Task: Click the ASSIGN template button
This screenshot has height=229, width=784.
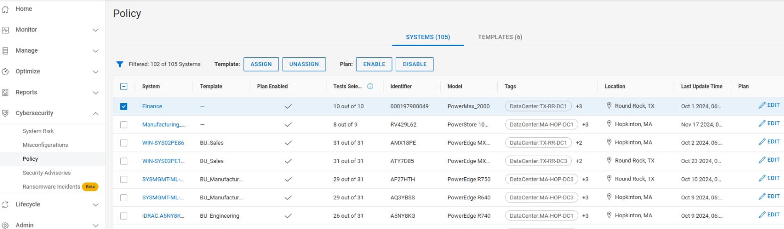Action: point(261,64)
